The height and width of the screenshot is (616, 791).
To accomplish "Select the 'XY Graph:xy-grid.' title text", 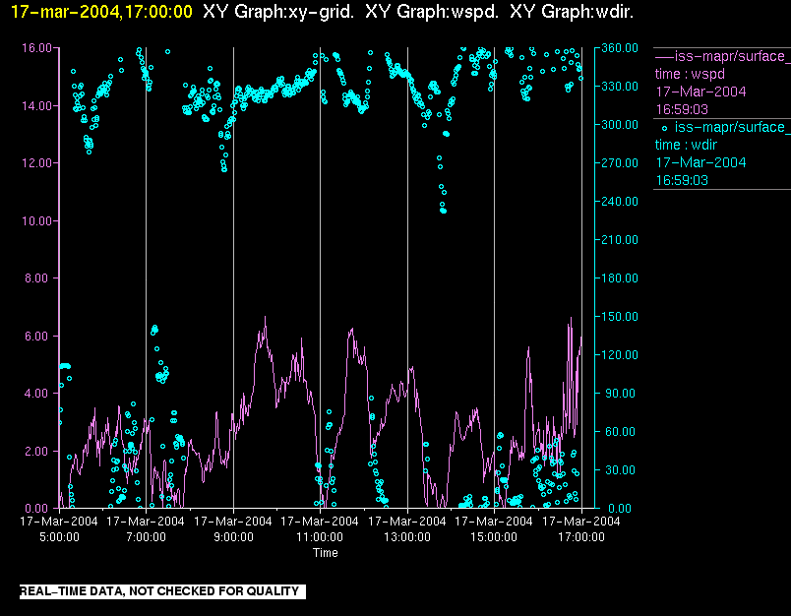I will (x=278, y=12).
